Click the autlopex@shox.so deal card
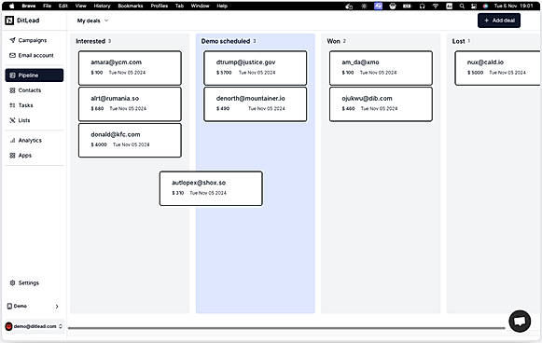Screen dimensions: 542x343 [x=211, y=188]
